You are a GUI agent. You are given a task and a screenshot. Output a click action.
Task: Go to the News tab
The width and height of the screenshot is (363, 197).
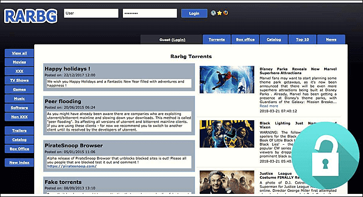[x=331, y=39]
